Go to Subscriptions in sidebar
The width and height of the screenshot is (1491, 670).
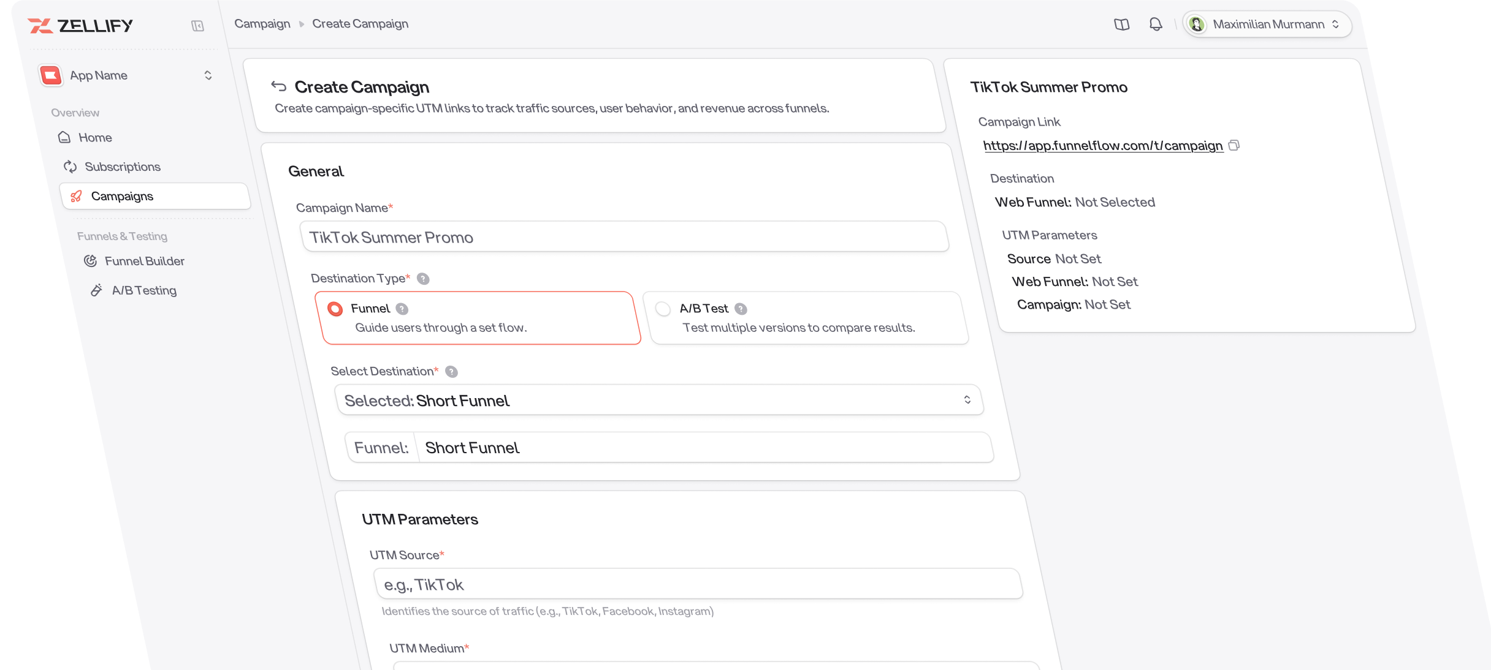click(x=122, y=167)
